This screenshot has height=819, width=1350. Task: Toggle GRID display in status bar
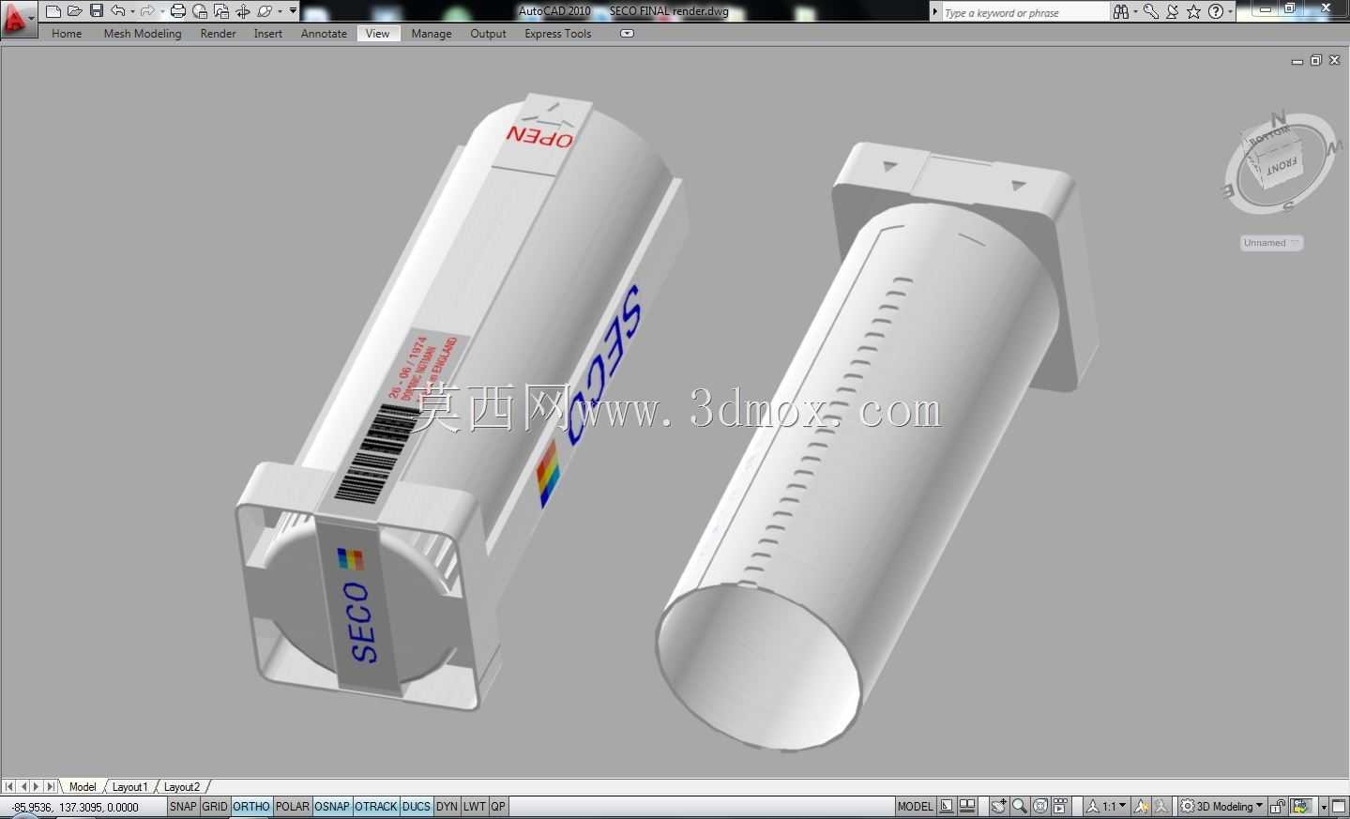pos(215,807)
